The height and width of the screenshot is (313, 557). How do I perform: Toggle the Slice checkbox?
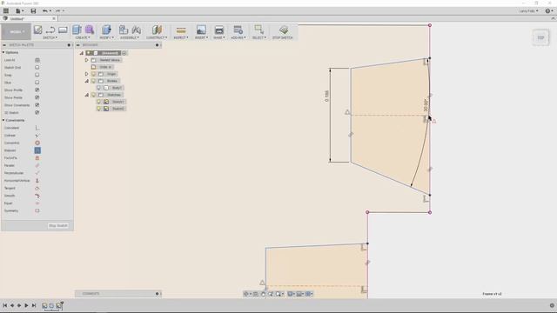[37, 83]
